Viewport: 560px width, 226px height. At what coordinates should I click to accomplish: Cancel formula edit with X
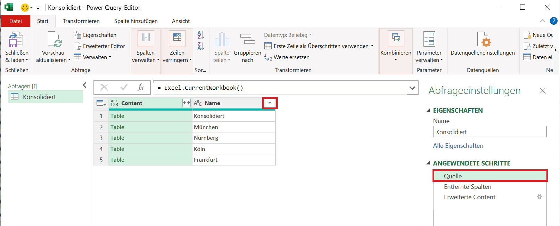(104, 87)
